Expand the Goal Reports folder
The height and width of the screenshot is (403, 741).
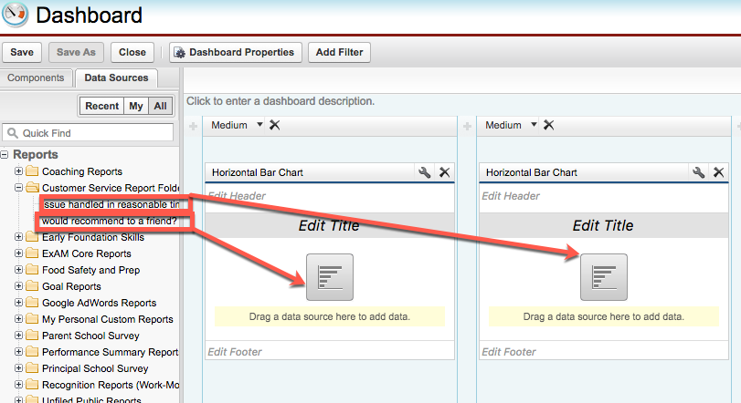coord(18,285)
